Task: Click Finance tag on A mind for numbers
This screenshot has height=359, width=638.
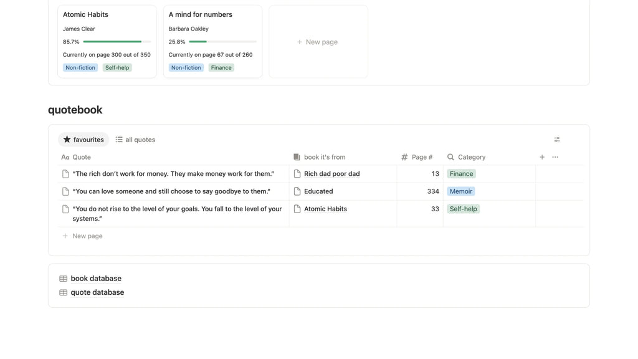Action: pos(221,67)
